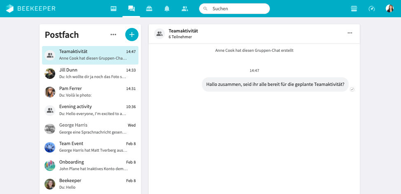
Task: Click the '6 Teilnehmer' participants label
Action: 180,37
